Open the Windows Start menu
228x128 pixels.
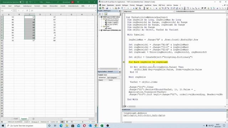[x=3, y=126]
